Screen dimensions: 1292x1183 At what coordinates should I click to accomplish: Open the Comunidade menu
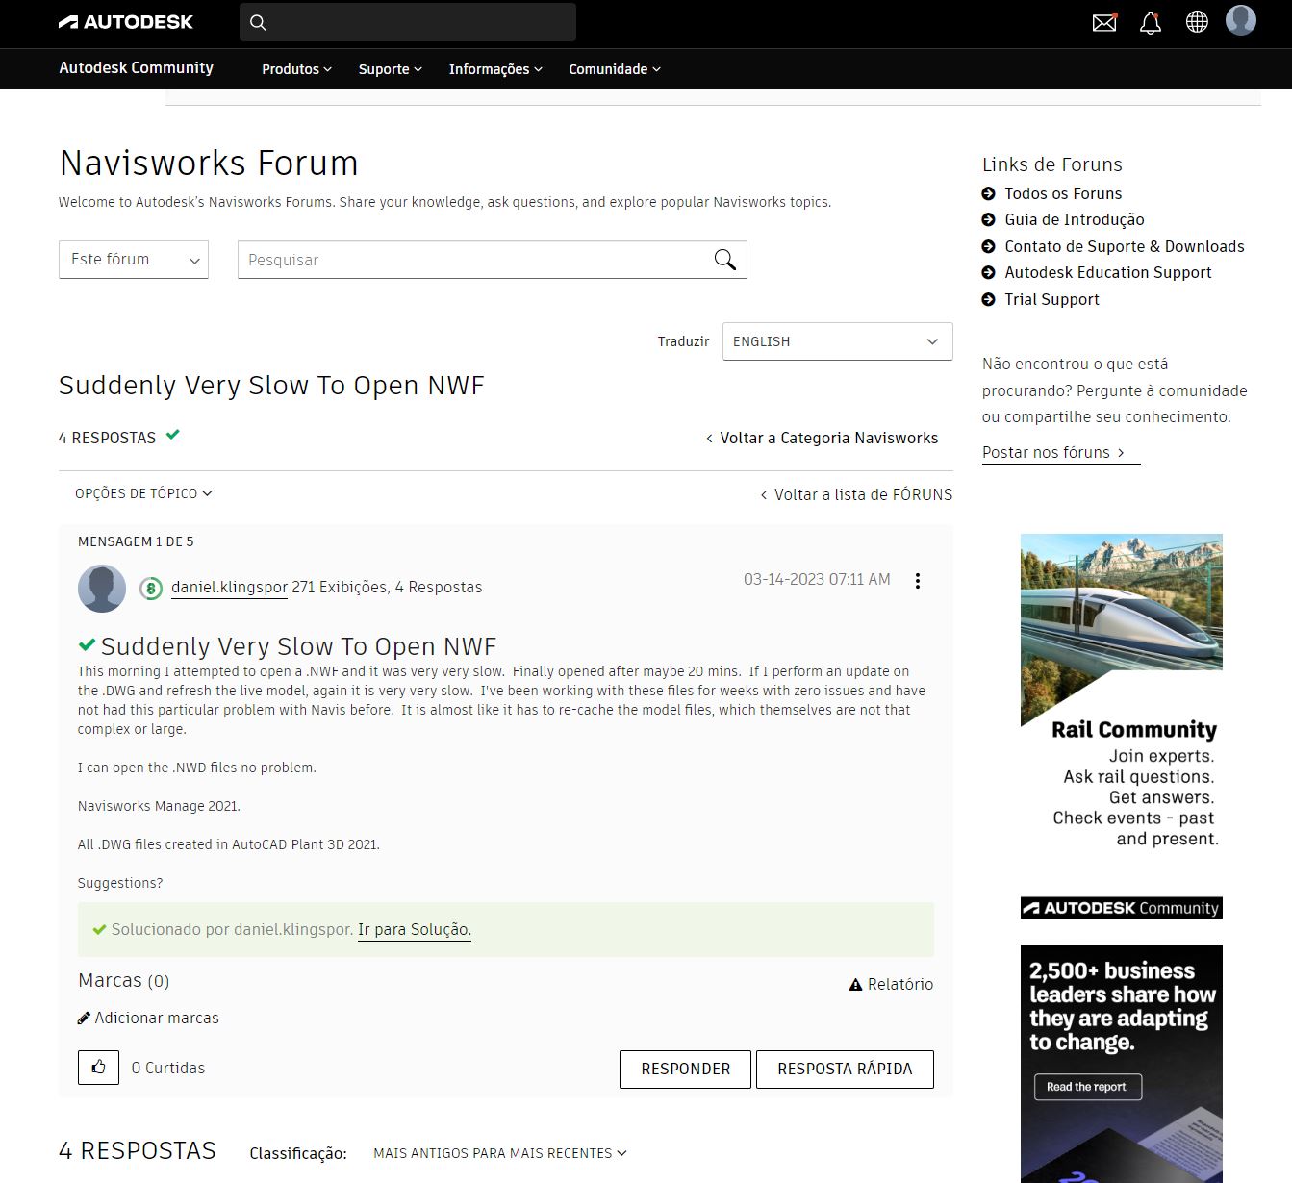pos(613,68)
